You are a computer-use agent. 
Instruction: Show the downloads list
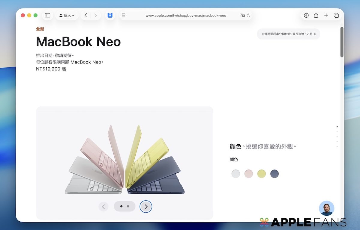pos(306,15)
